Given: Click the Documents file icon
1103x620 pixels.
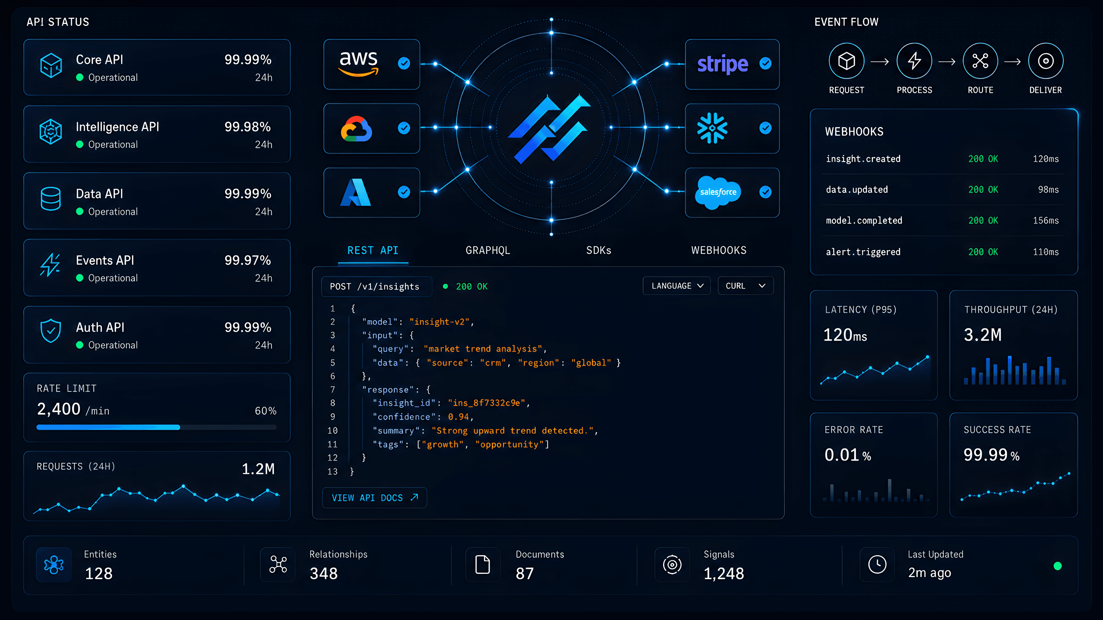Looking at the screenshot, I should pyautogui.click(x=483, y=564).
